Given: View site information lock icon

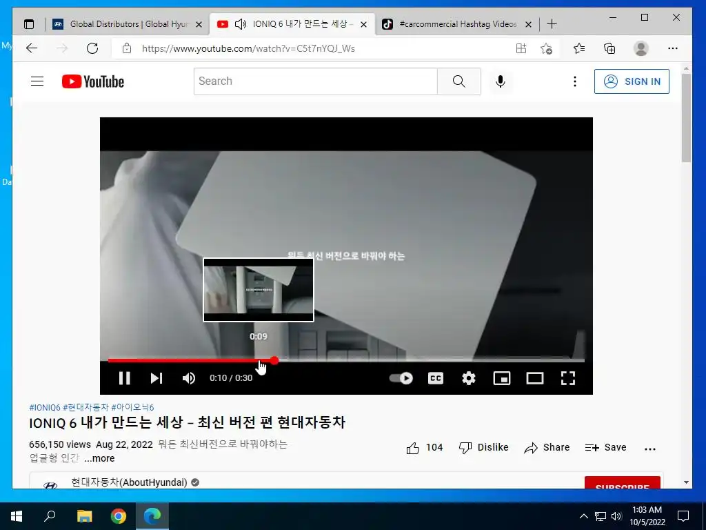Looking at the screenshot, I should (x=127, y=48).
